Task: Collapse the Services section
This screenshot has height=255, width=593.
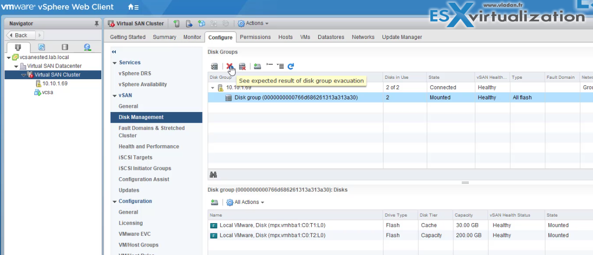Action: 114,63
